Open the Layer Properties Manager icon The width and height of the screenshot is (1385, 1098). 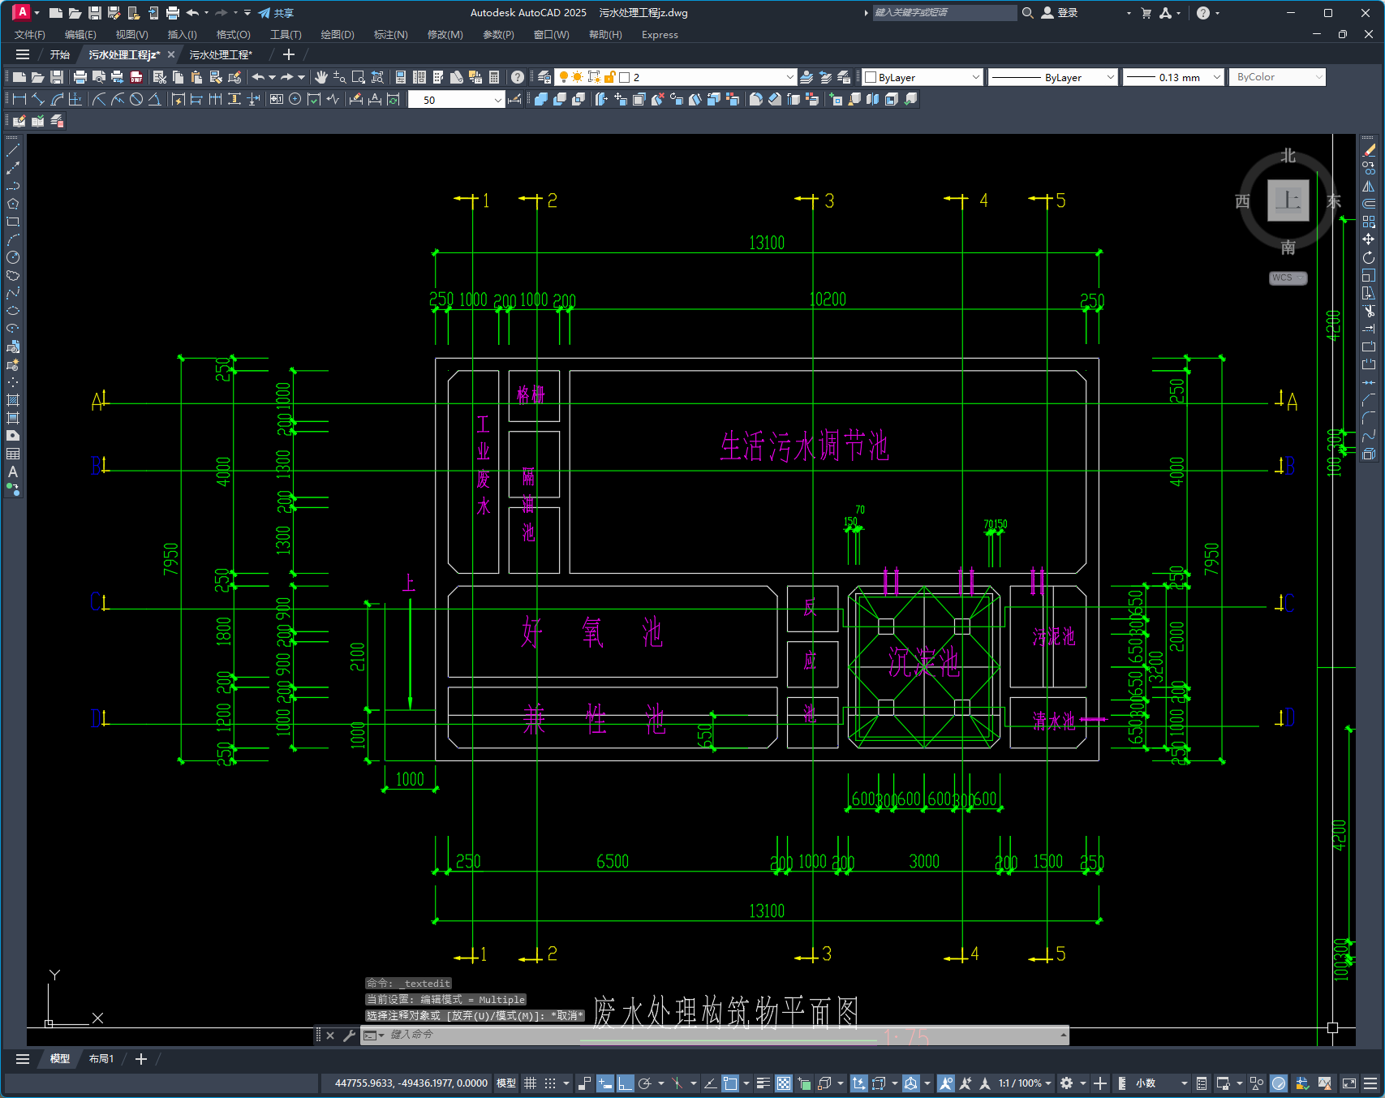click(544, 77)
